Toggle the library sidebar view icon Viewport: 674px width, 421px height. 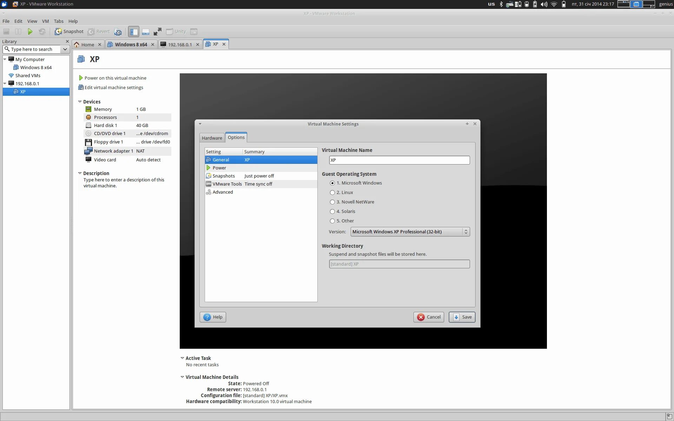[134, 32]
